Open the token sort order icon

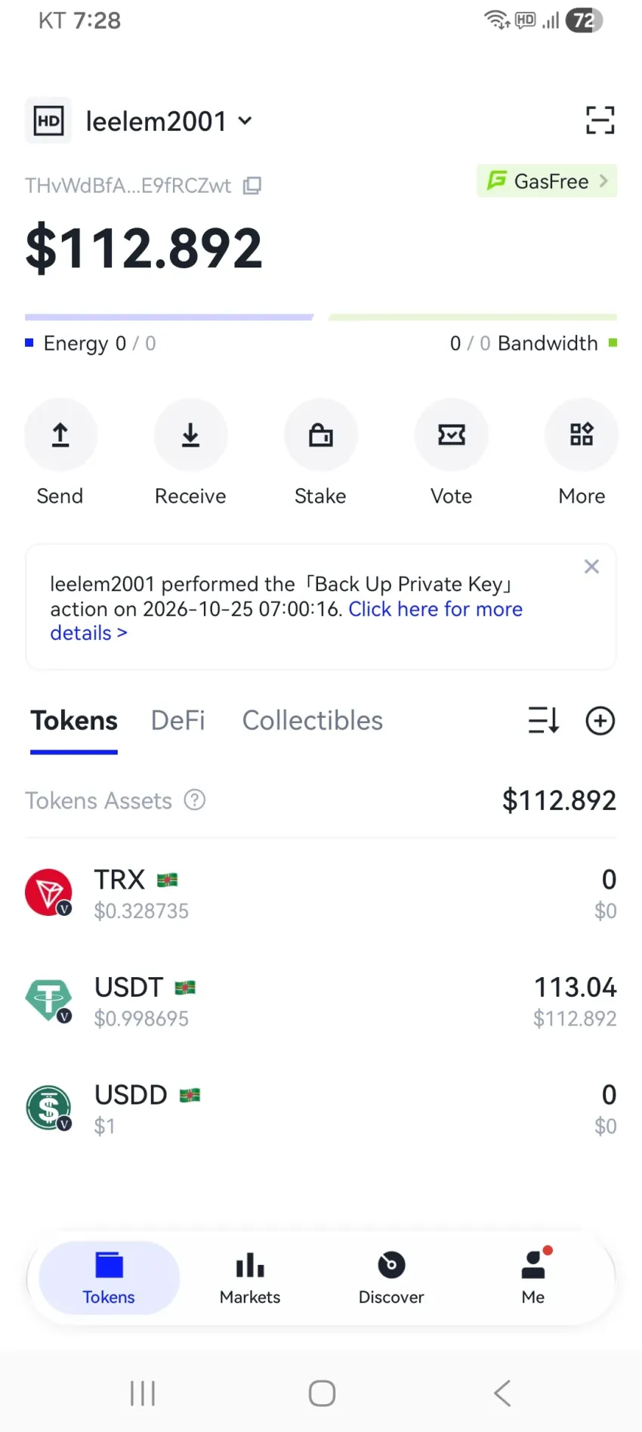coord(543,721)
